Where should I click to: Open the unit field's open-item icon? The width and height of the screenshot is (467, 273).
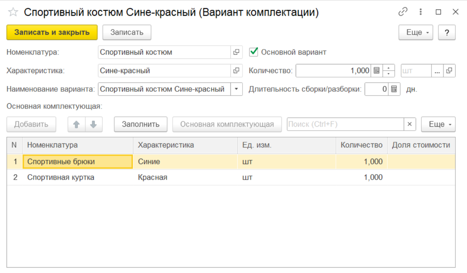coord(449,71)
